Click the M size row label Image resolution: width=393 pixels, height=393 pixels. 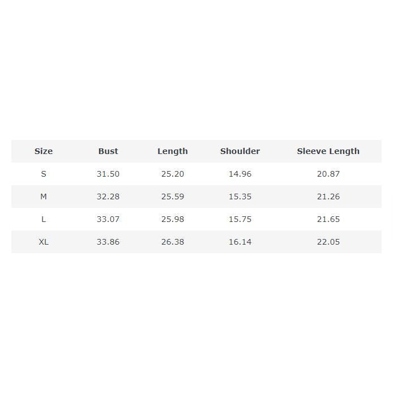pyautogui.click(x=44, y=197)
